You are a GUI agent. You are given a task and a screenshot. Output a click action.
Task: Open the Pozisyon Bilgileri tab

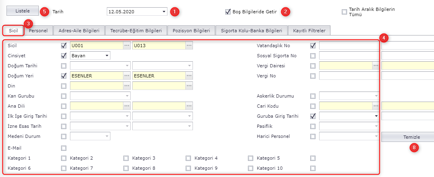point(191,31)
